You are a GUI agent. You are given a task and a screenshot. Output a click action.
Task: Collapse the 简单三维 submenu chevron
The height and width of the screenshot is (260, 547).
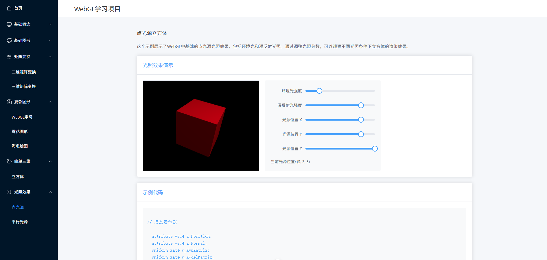coord(50,161)
